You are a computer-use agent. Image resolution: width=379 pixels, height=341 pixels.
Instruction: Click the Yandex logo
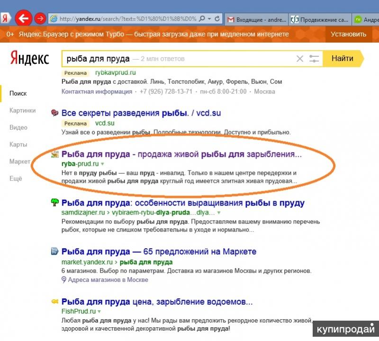click(29, 59)
